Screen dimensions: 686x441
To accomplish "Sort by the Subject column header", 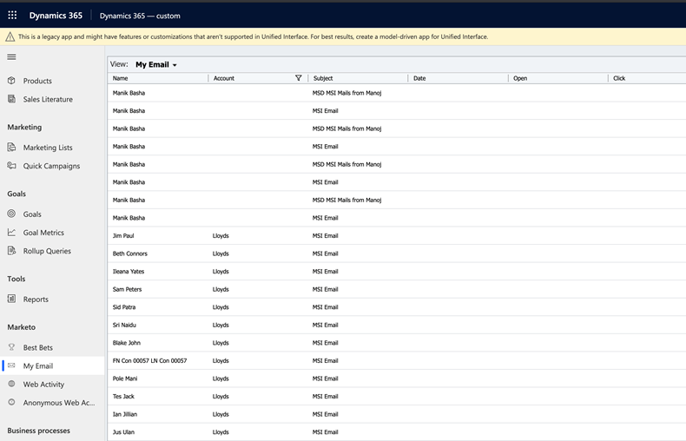I will click(x=323, y=78).
